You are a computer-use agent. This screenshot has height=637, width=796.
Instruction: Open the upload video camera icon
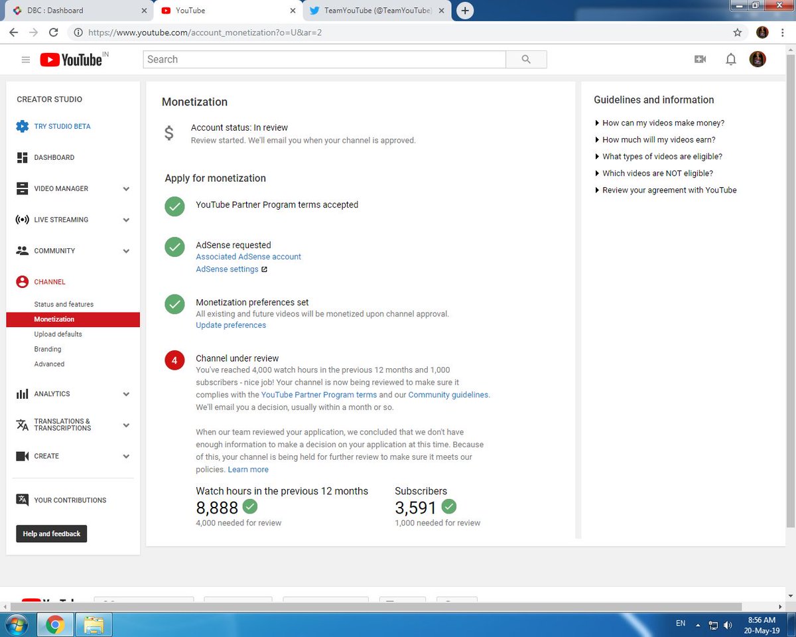[x=700, y=59]
